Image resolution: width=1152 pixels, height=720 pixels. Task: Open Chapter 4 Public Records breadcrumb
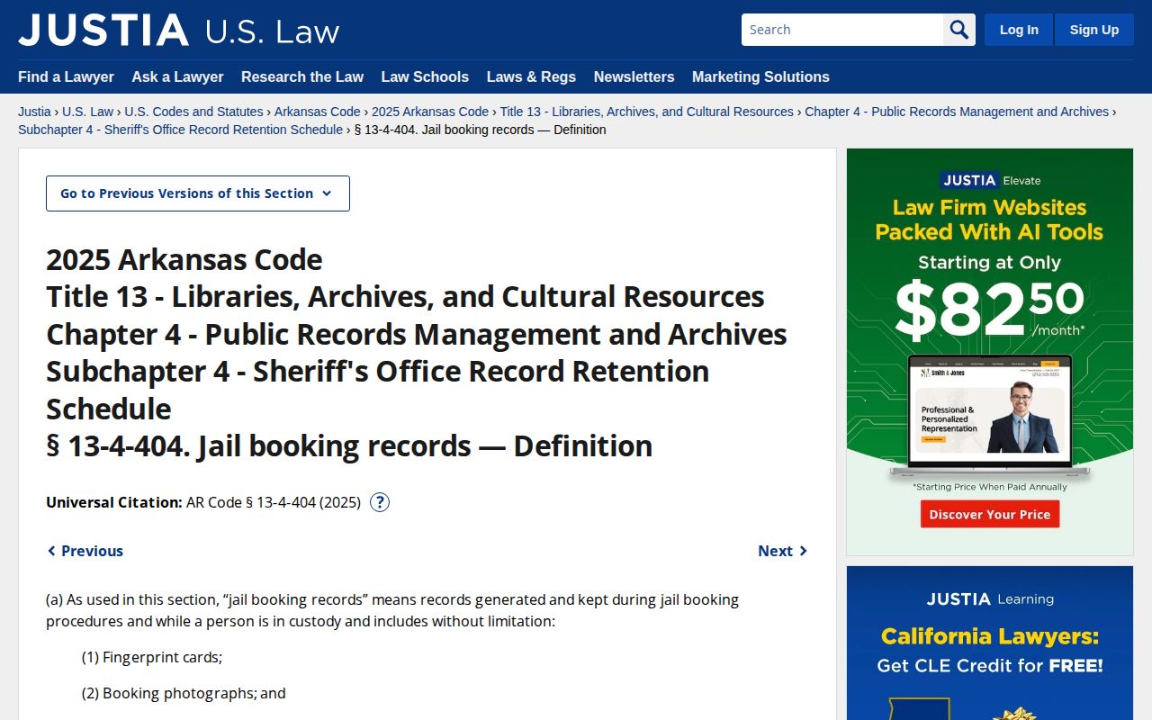[957, 112]
